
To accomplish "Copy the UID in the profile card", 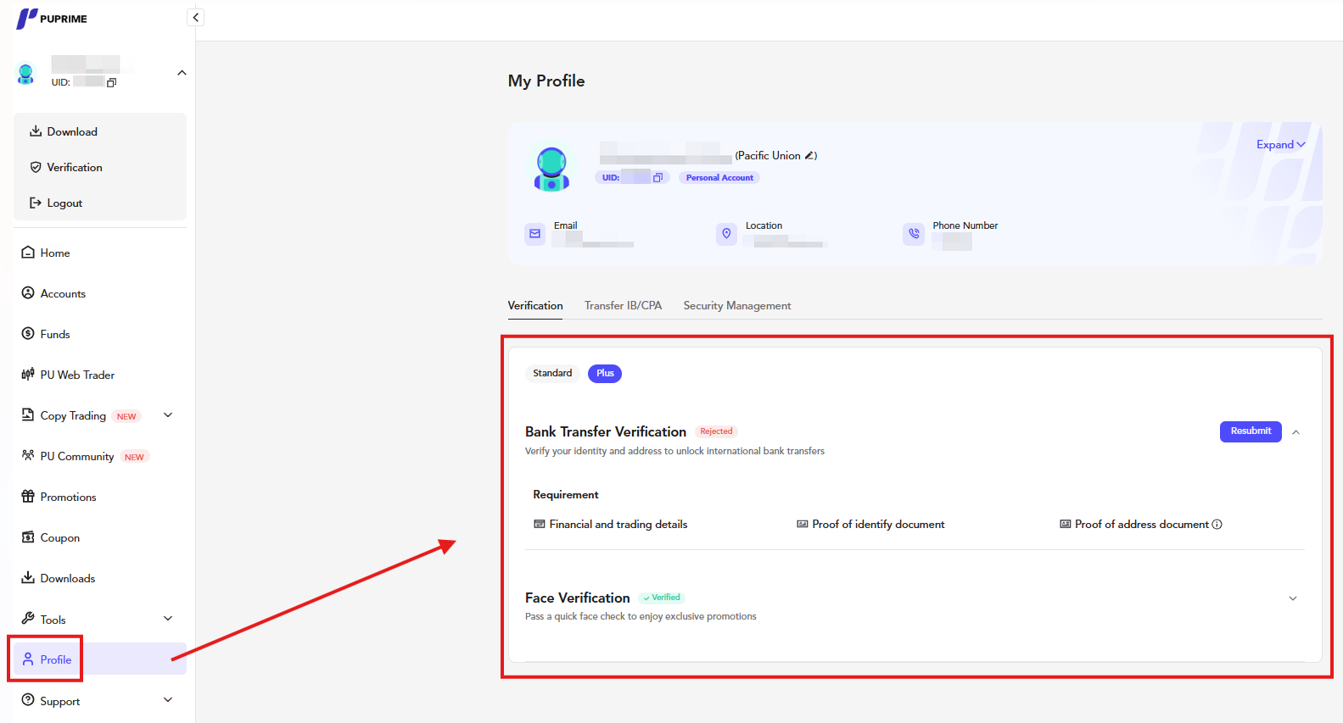I will click(658, 177).
